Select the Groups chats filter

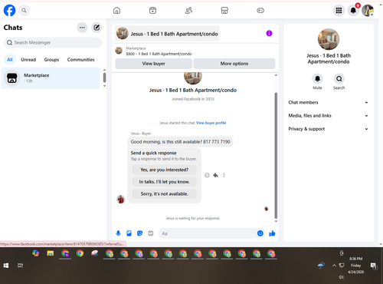[51, 60]
